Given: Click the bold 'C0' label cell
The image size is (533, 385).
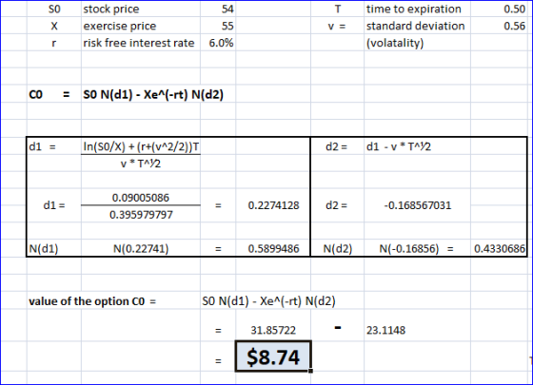Looking at the screenshot, I should click(x=36, y=94).
